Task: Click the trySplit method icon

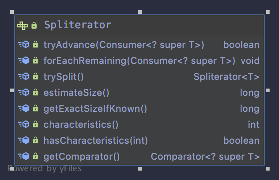Action: (24, 77)
